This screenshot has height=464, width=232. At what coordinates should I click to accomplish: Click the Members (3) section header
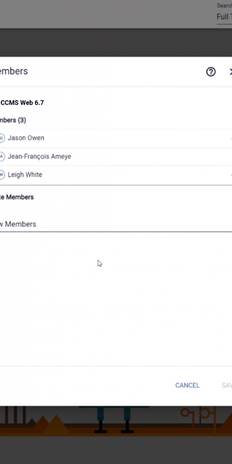[13, 120]
